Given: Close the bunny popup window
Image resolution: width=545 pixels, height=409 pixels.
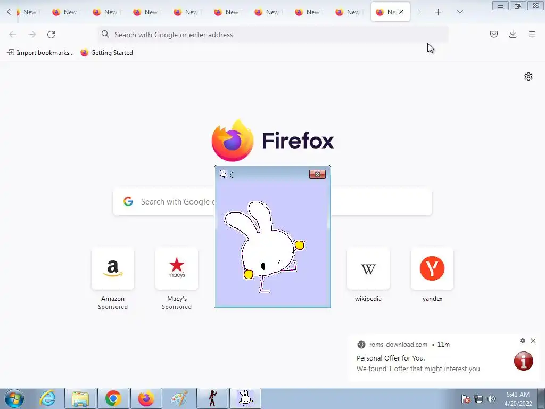Looking at the screenshot, I should coord(317,174).
